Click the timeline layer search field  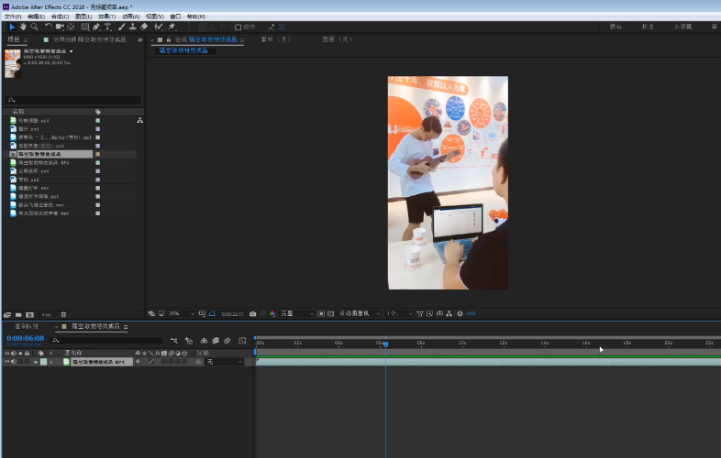106,341
